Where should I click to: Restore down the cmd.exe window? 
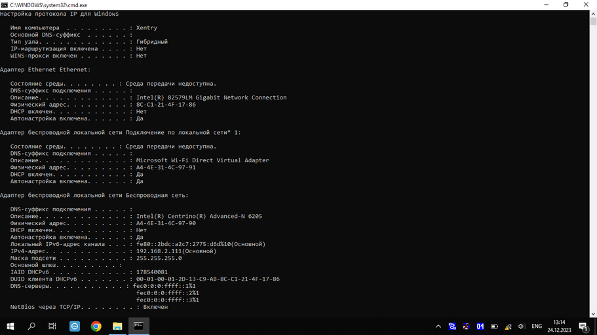point(566,5)
